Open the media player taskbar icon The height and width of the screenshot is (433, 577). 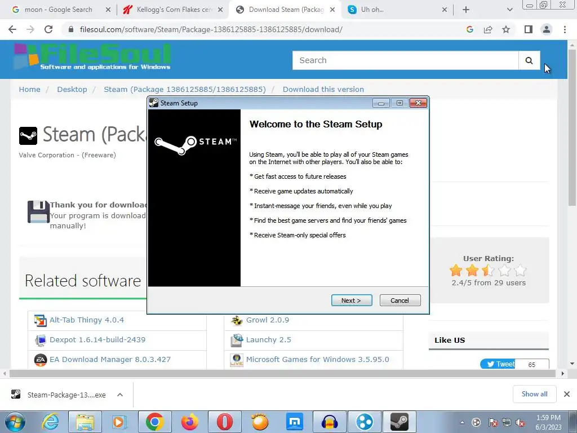pos(119,422)
